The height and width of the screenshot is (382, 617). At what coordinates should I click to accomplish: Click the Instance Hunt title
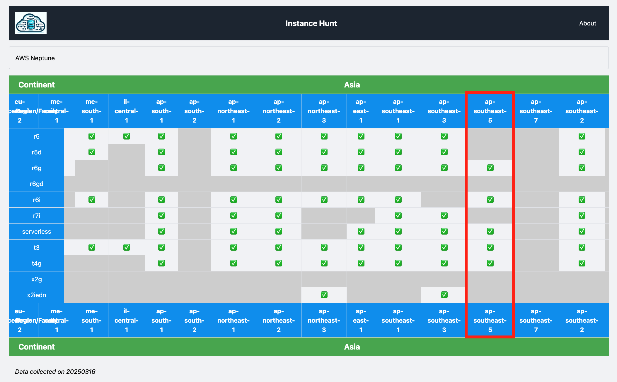click(x=311, y=23)
